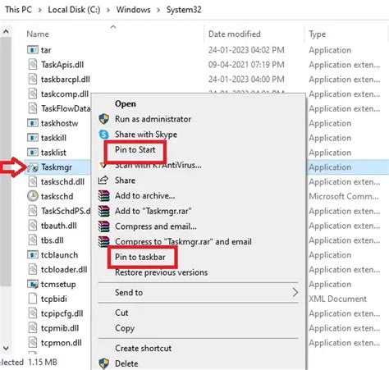Screen dimensions: 389x370
Task: Click the TaskApis.dll file icon
Action: coord(33,65)
